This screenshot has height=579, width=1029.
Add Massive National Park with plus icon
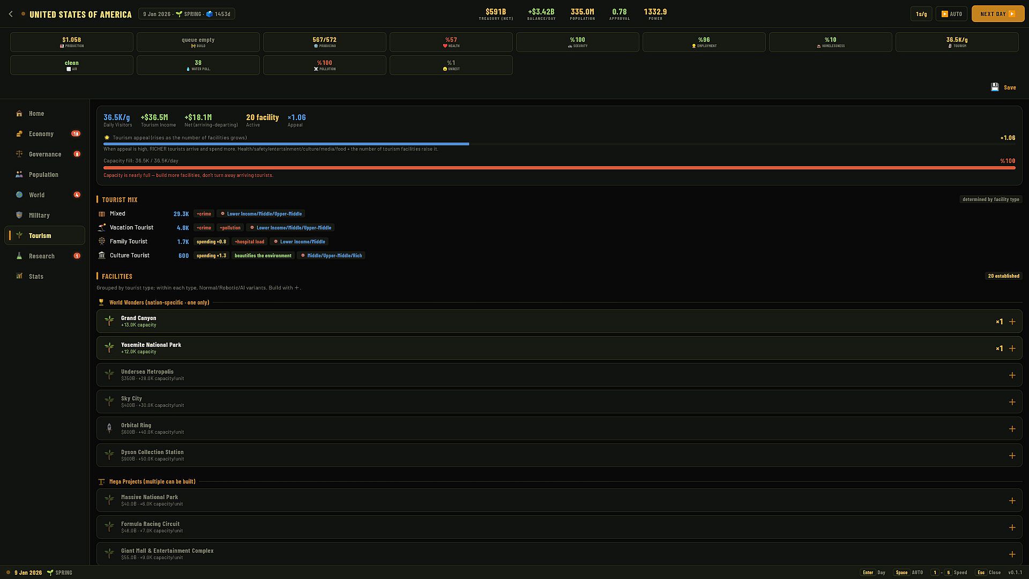point(1012,501)
